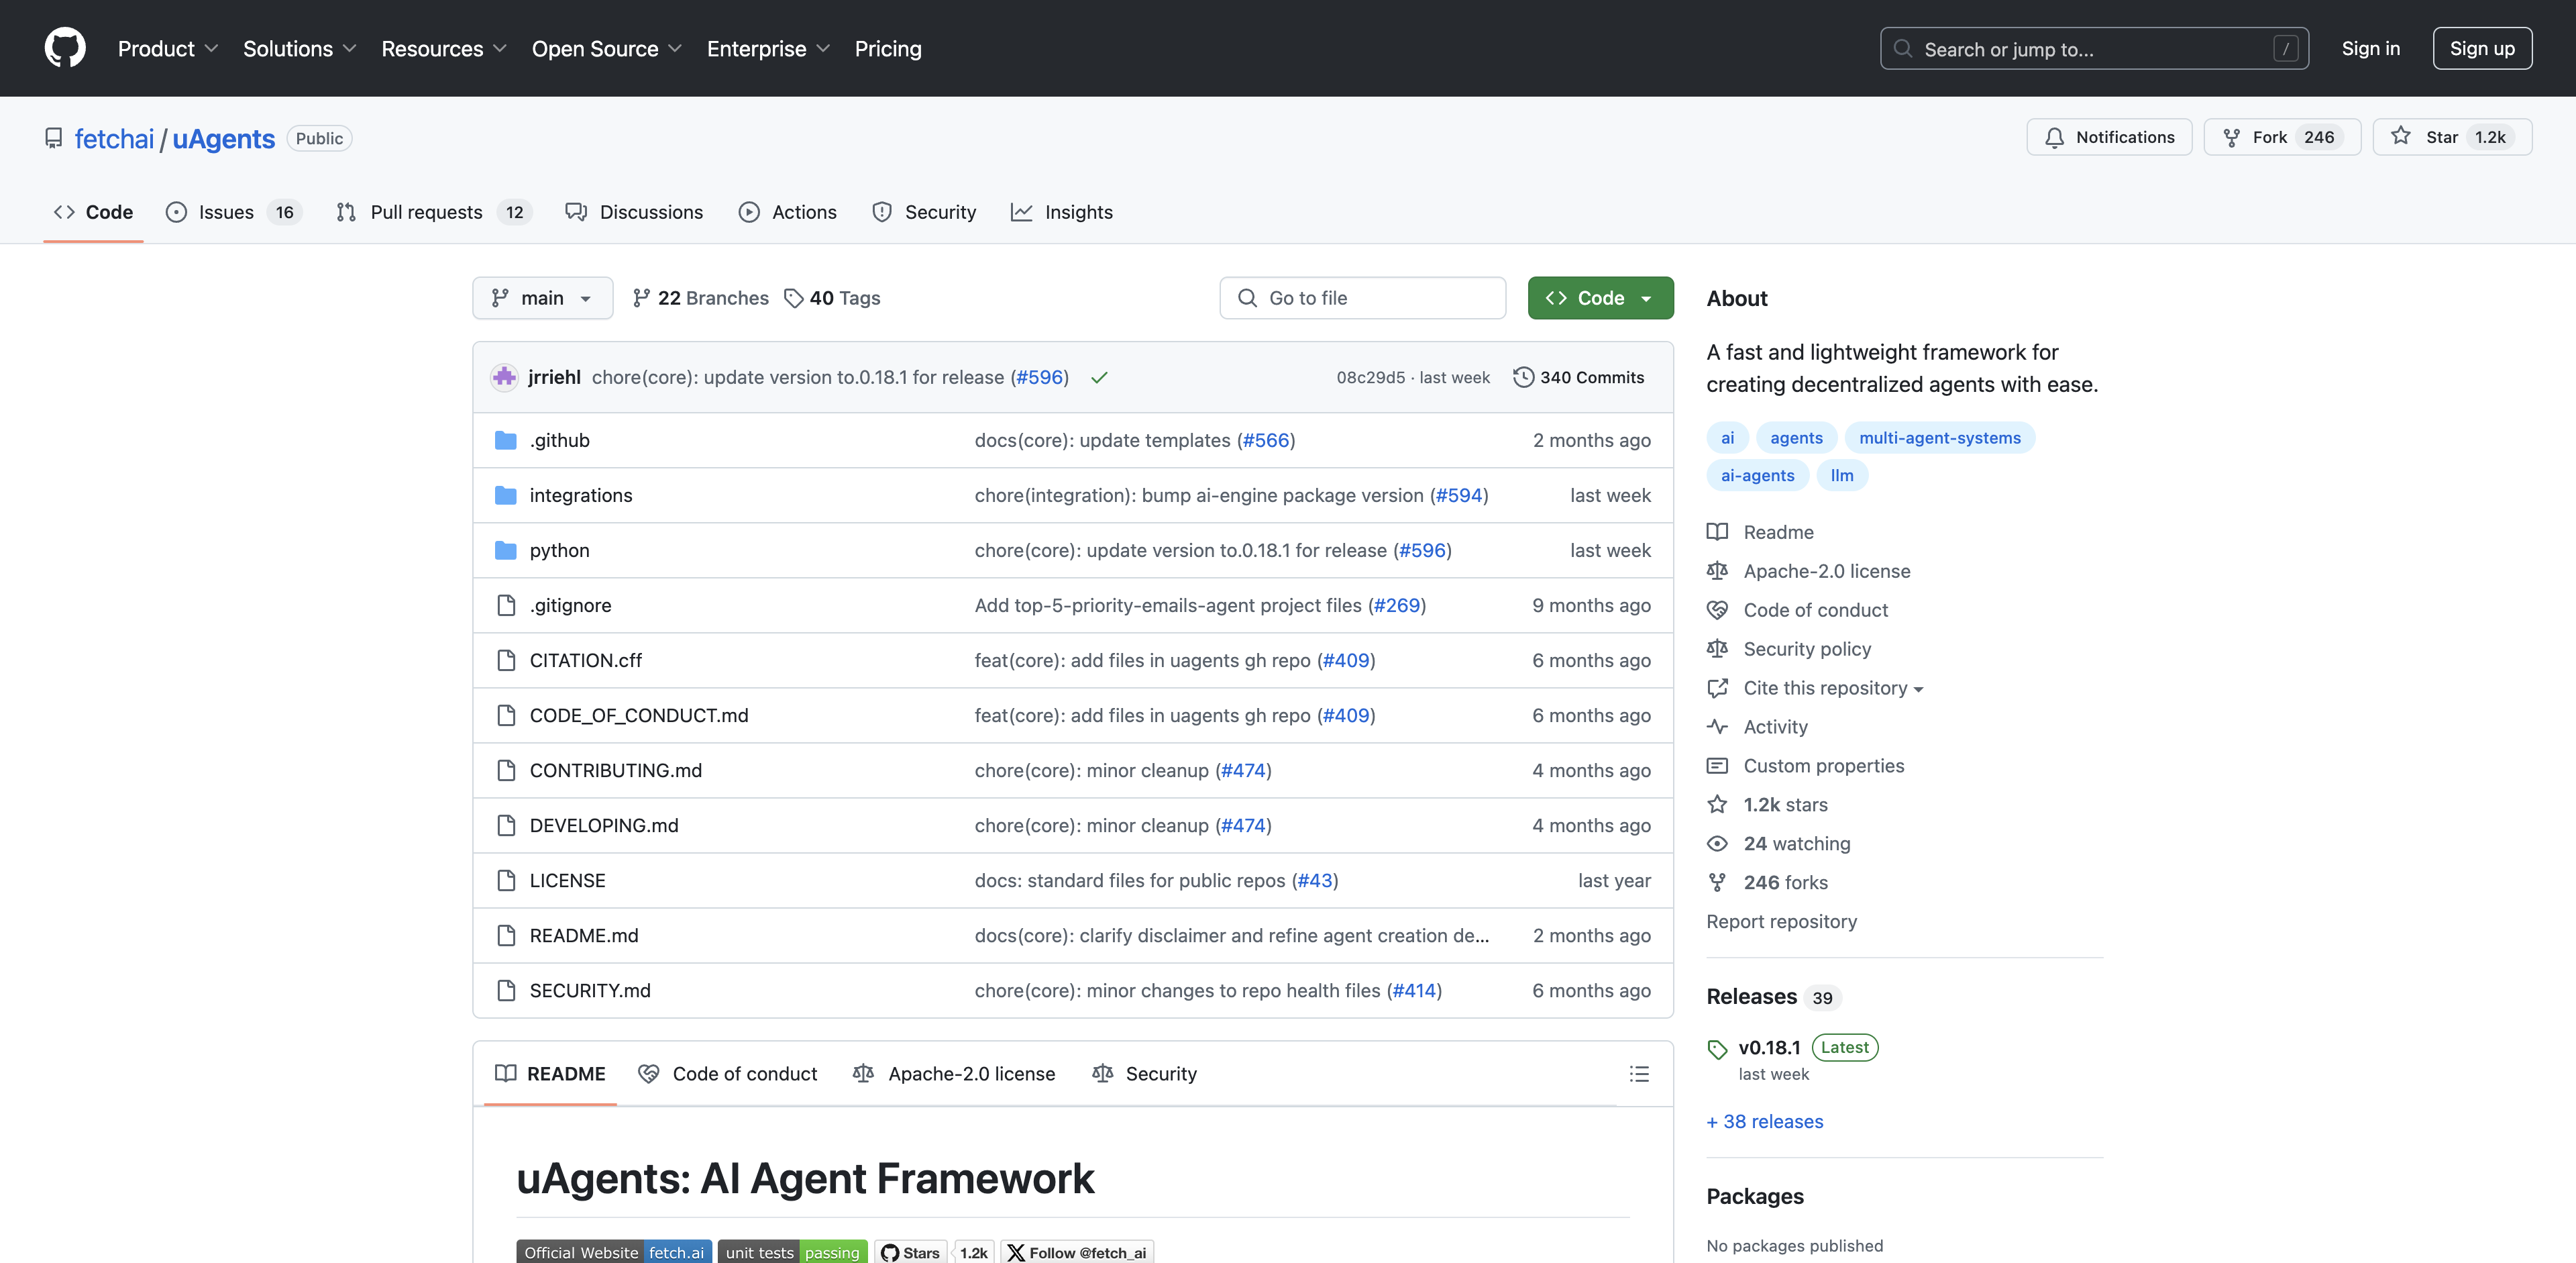Viewport: 2576px width, 1263px height.
Task: Click the Official Website fetch.ai badge
Action: click(x=614, y=1252)
